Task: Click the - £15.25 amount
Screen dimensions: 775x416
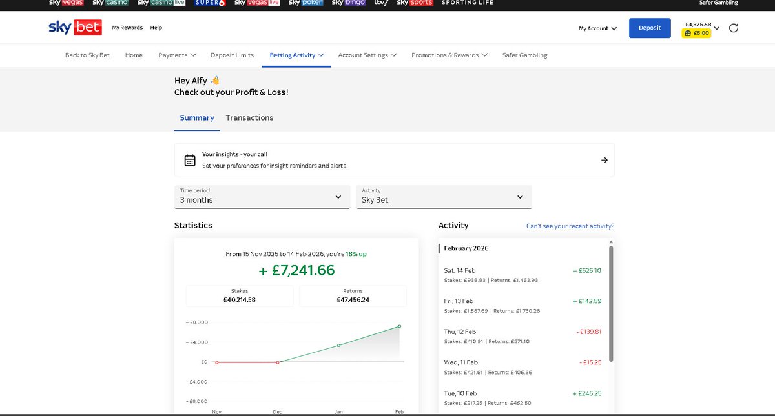Action: point(590,362)
